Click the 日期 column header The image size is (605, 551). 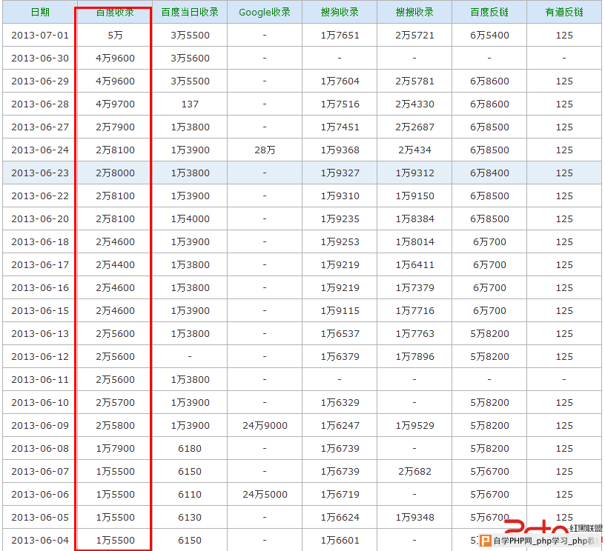[40, 13]
